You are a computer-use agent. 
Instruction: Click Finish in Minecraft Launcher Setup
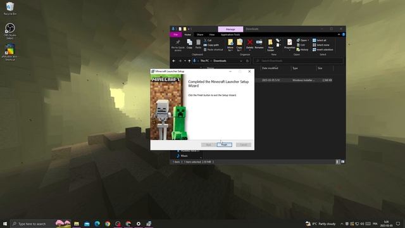[224, 145]
